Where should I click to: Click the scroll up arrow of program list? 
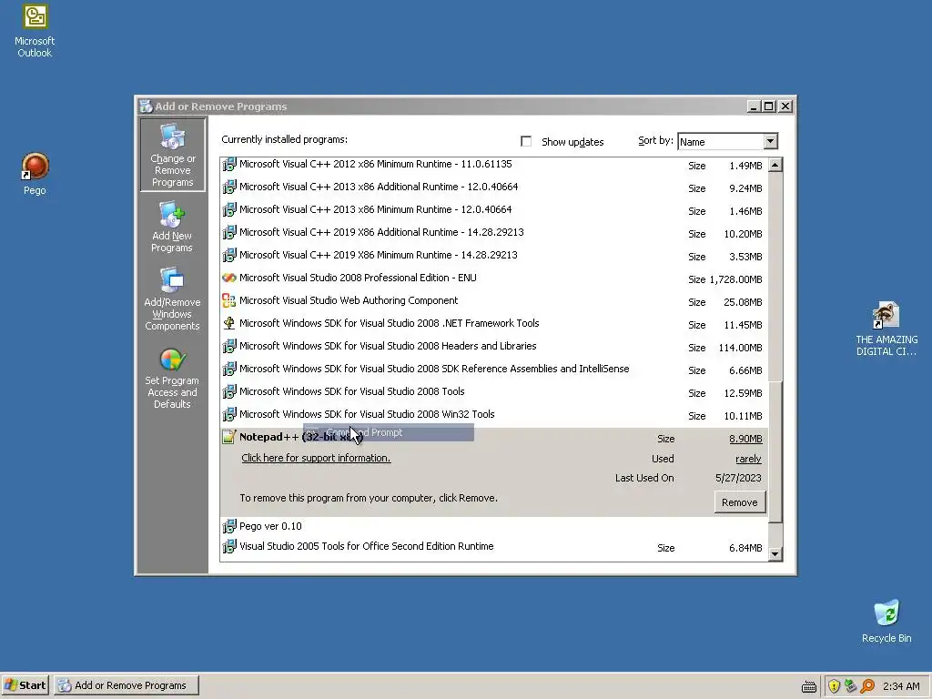tap(775, 165)
